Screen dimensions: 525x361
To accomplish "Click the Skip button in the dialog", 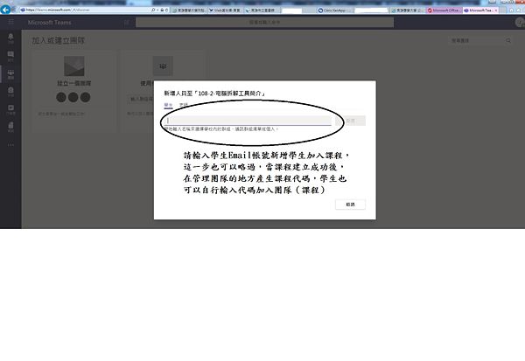I will [x=350, y=204].
